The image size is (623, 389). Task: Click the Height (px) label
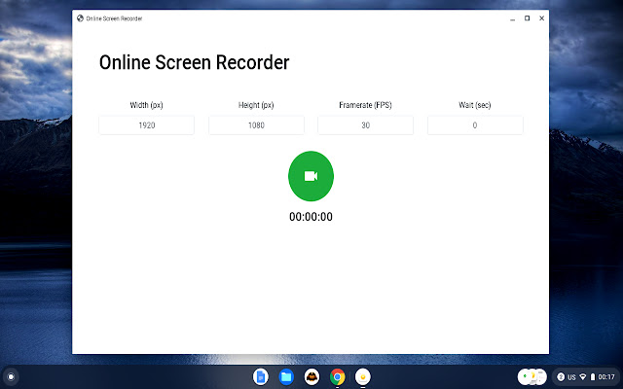pos(256,105)
